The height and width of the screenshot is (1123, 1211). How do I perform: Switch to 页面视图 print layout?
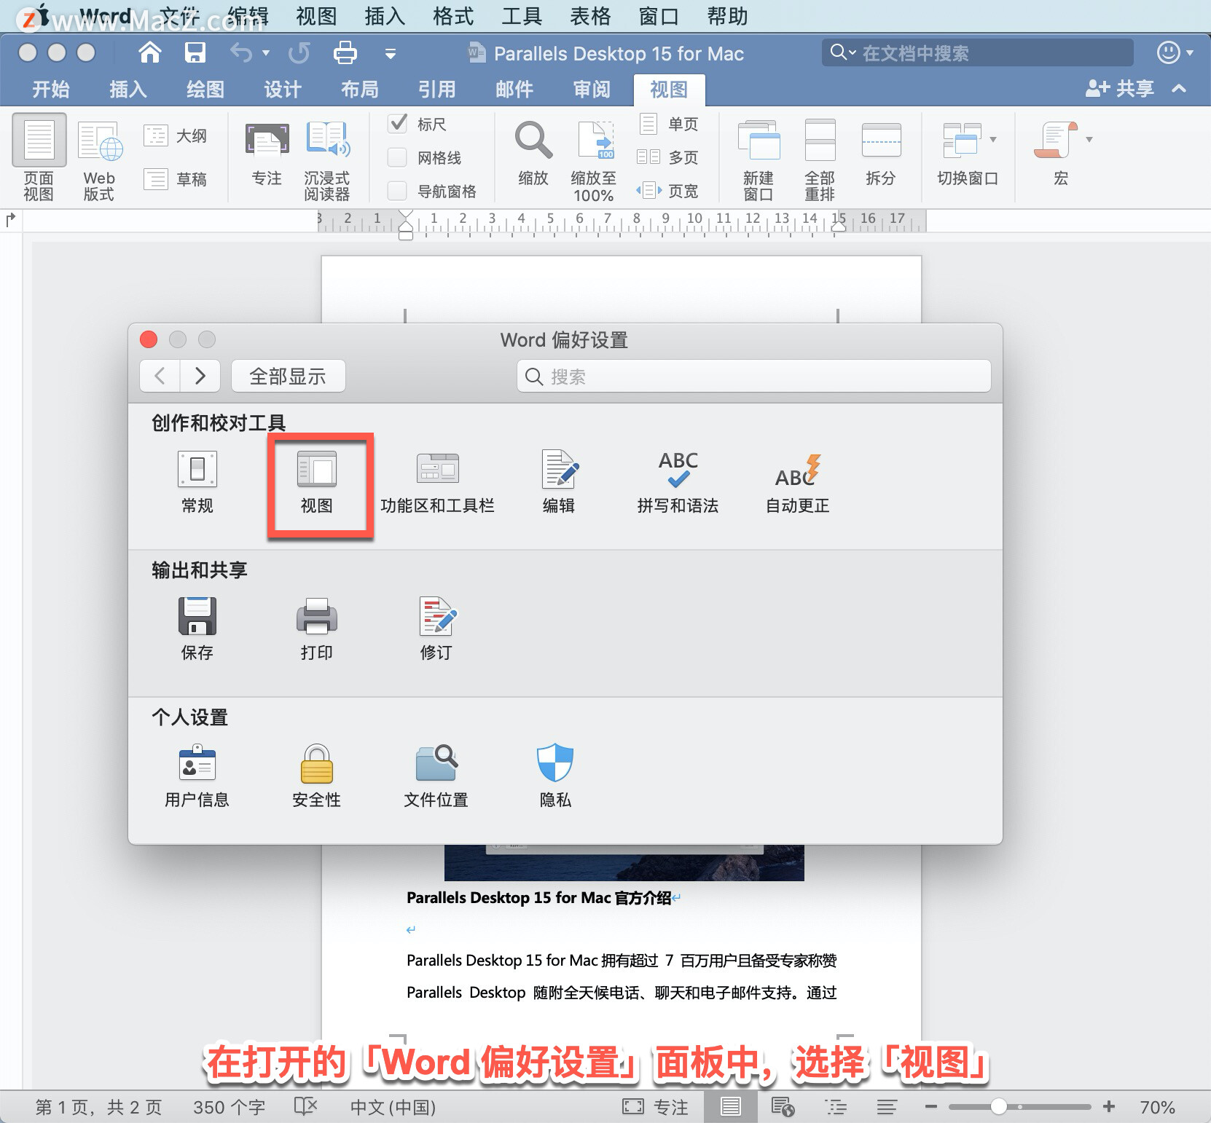pos(39,158)
